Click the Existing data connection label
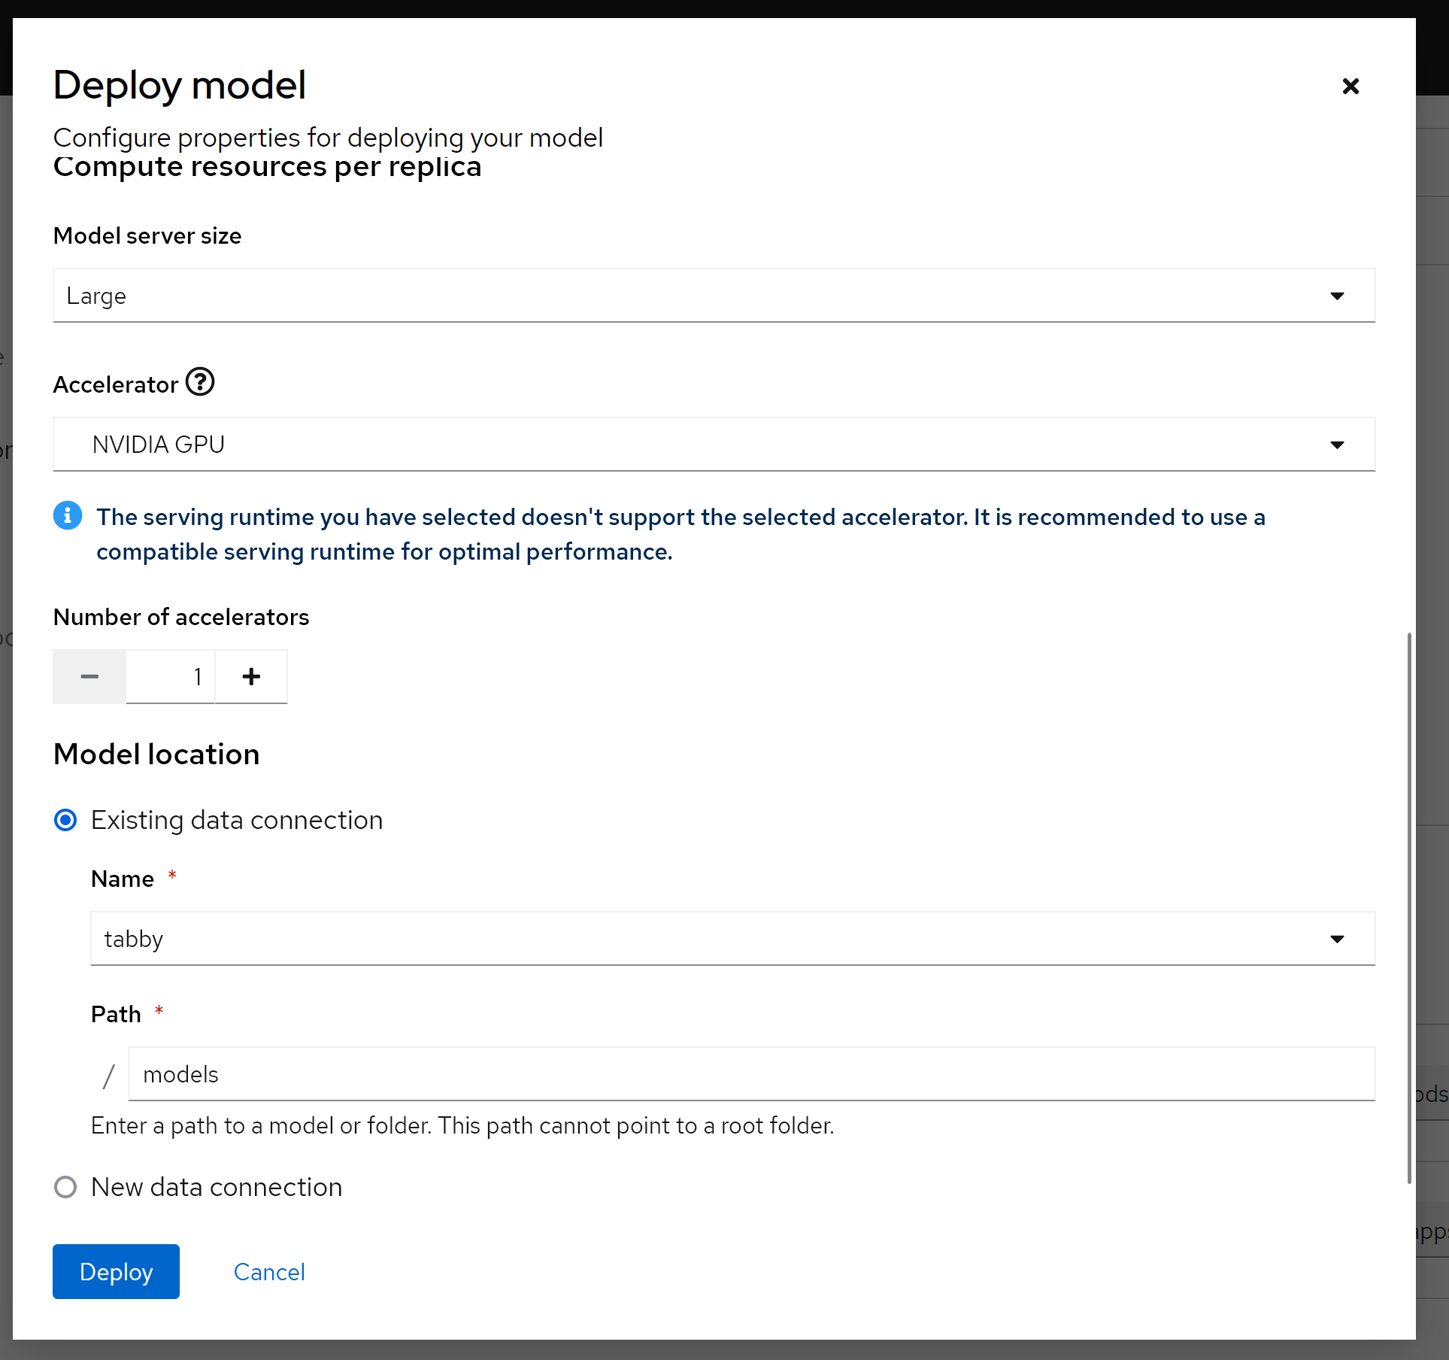 237,820
